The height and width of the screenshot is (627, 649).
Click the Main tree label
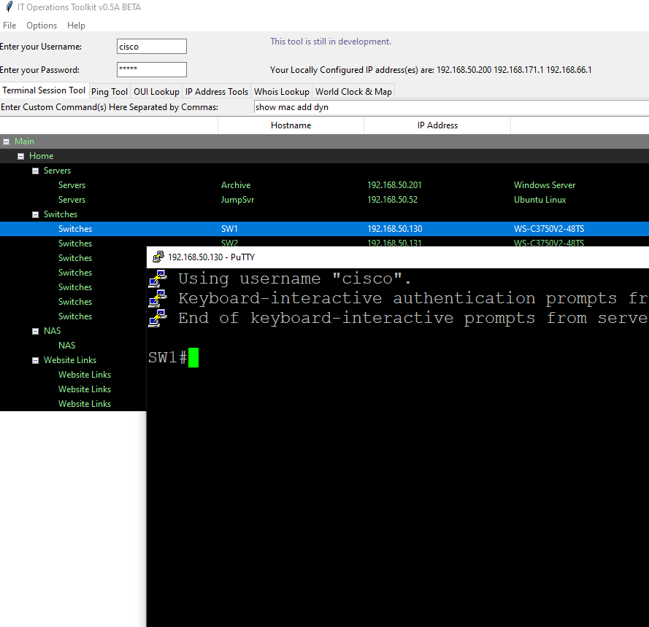24,141
